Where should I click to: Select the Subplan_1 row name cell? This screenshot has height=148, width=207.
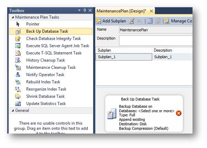(124, 57)
